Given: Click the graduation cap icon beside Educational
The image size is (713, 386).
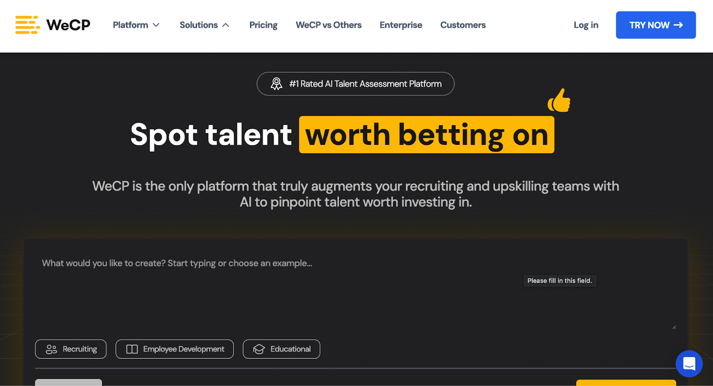Looking at the screenshot, I should [259, 349].
